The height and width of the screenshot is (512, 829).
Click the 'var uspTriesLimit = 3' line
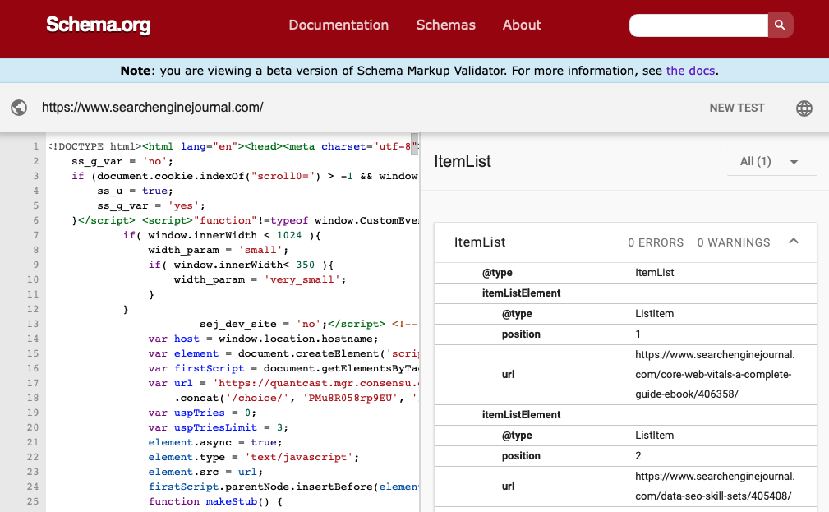[x=219, y=427]
